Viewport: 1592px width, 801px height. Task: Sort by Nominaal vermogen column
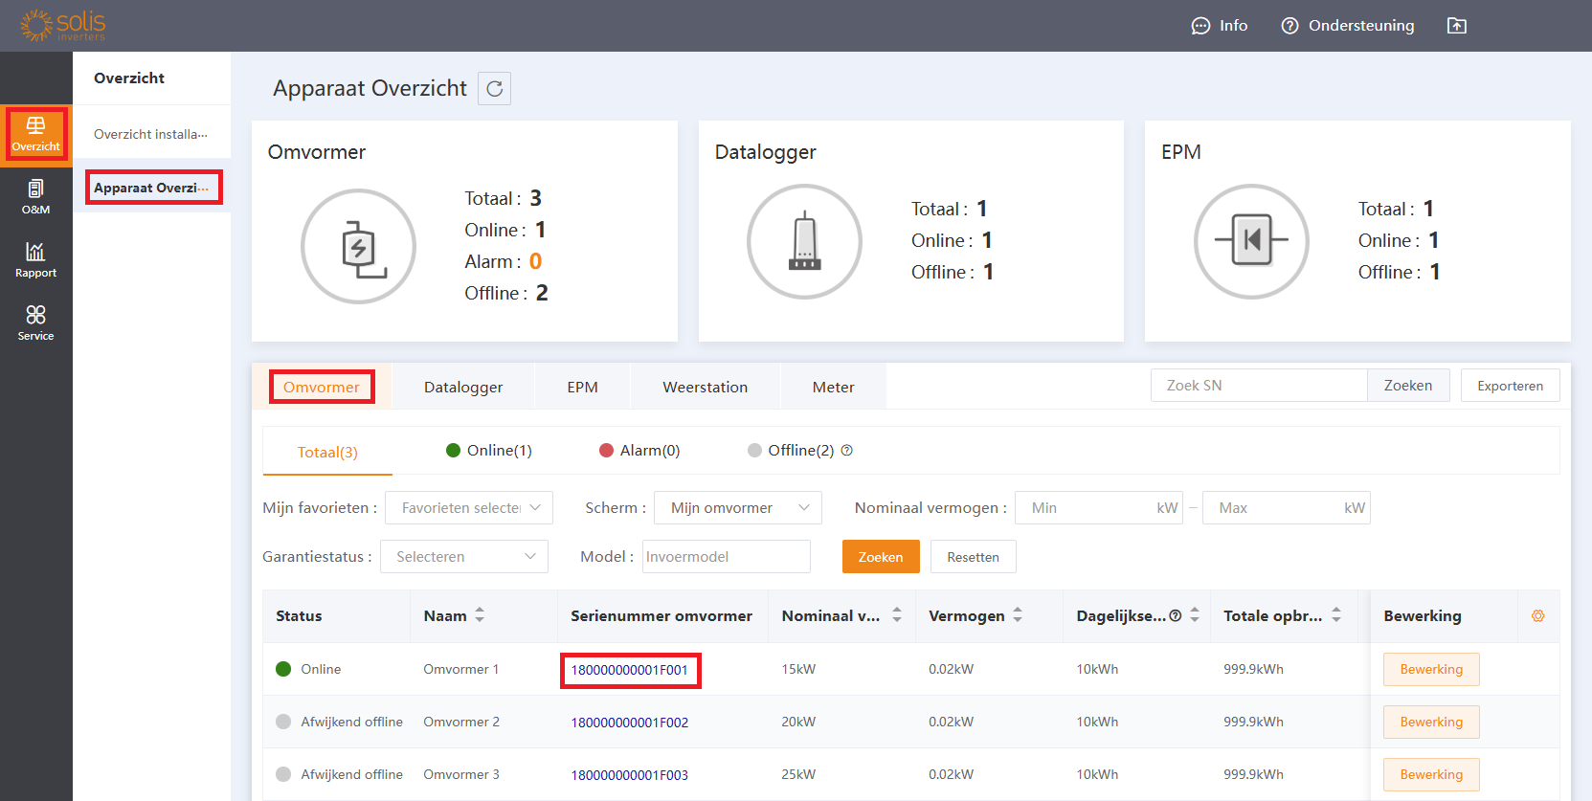[x=897, y=615]
